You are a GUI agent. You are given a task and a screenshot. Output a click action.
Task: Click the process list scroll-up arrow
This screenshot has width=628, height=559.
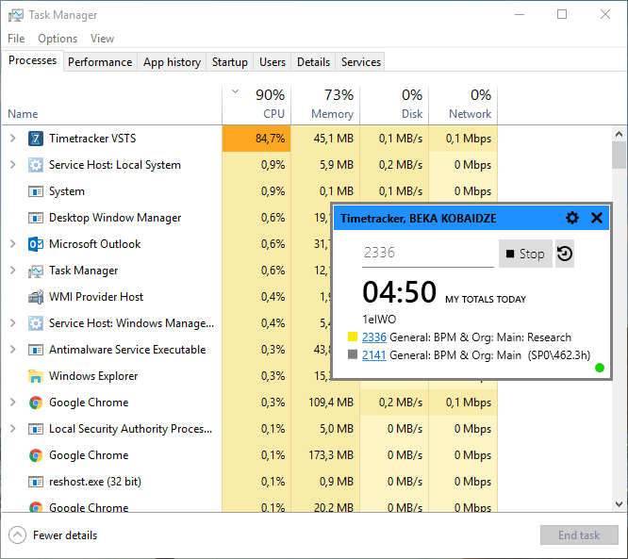tap(619, 134)
